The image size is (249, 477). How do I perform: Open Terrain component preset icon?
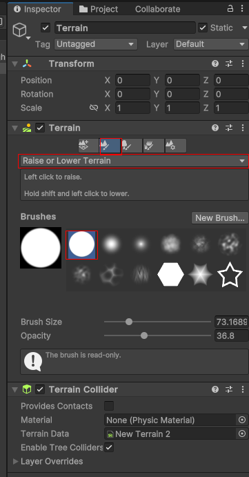228,128
